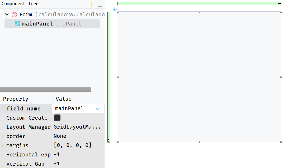Click the border value None
The height and width of the screenshot is (168, 288).
[x=60, y=136]
